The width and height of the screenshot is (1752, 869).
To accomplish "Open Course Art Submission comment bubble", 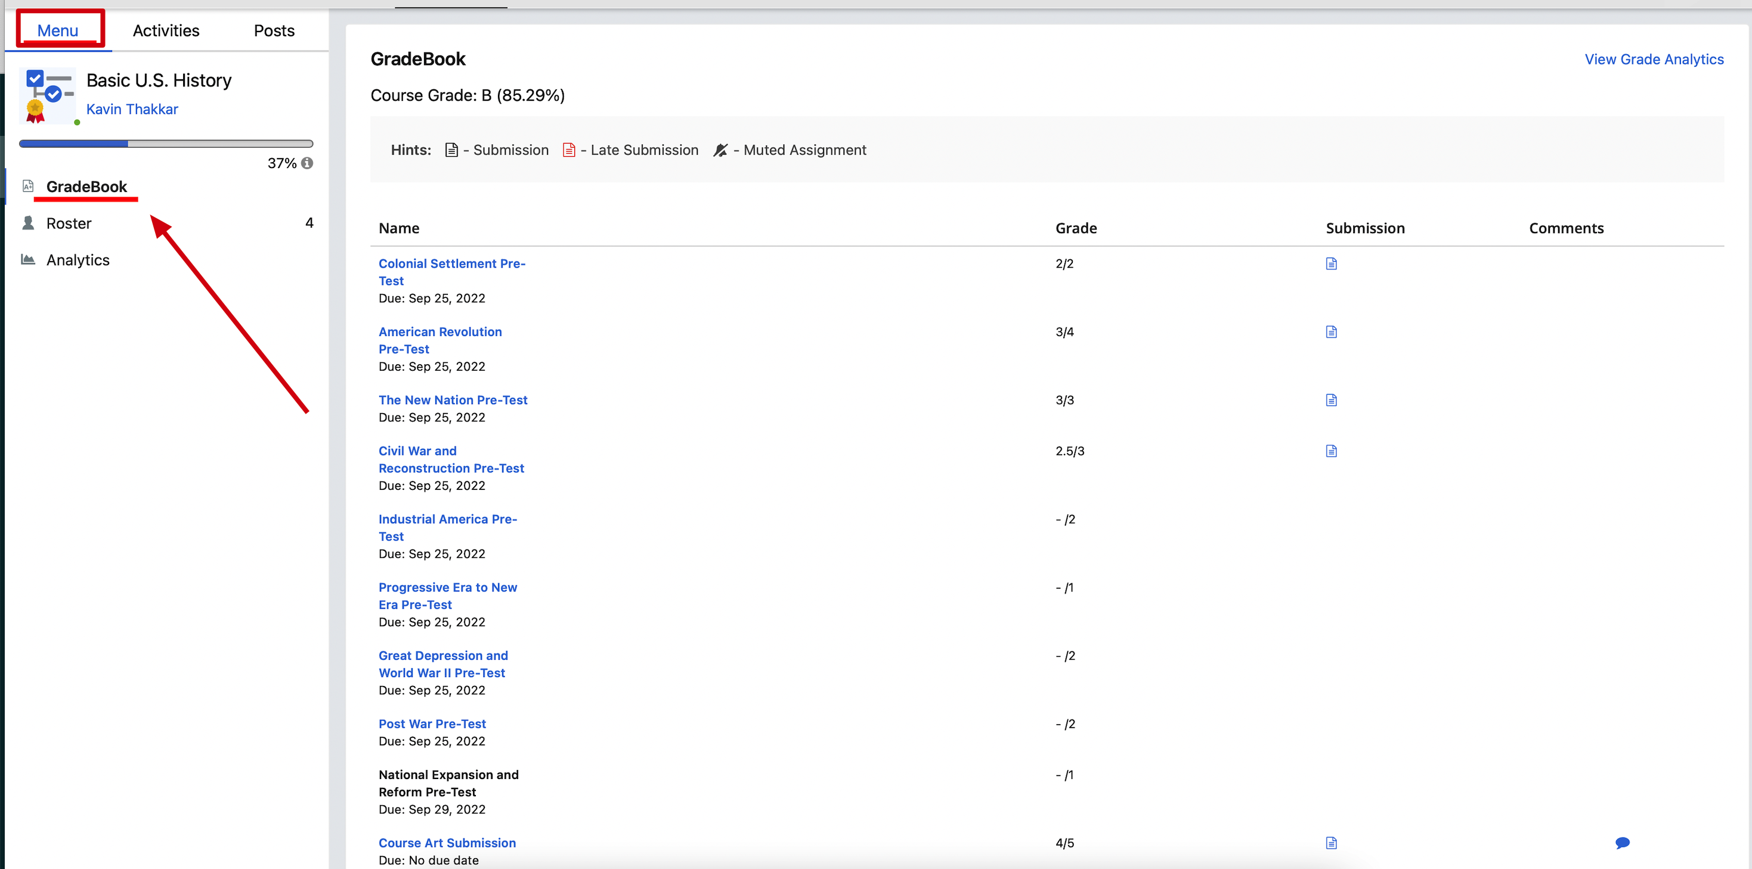I will click(x=1622, y=843).
